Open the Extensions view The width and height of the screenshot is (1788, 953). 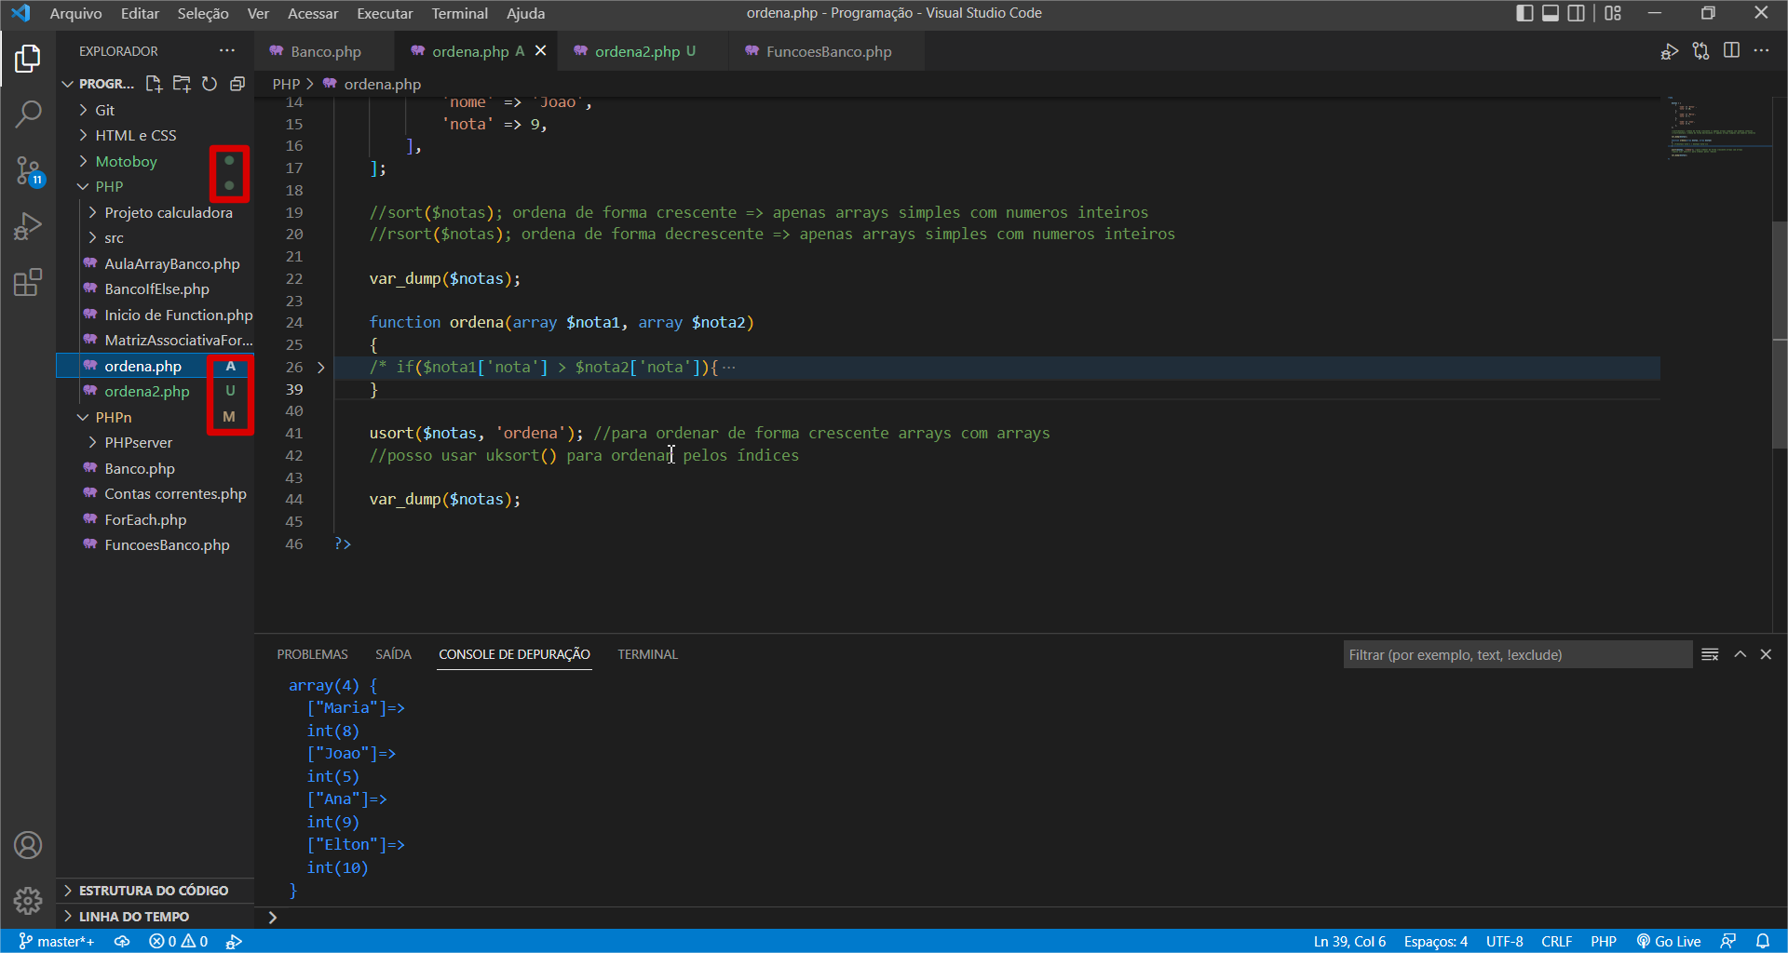pyautogui.click(x=28, y=282)
